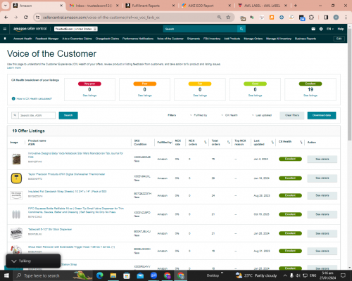Open Learn more link below the description

point(14,67)
